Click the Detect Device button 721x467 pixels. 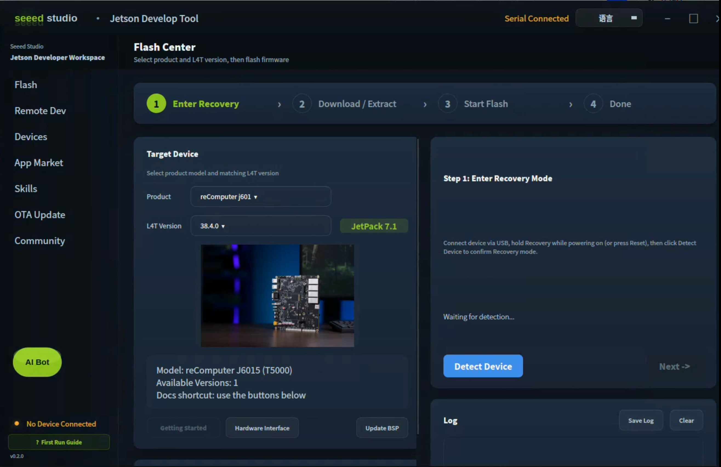483,366
